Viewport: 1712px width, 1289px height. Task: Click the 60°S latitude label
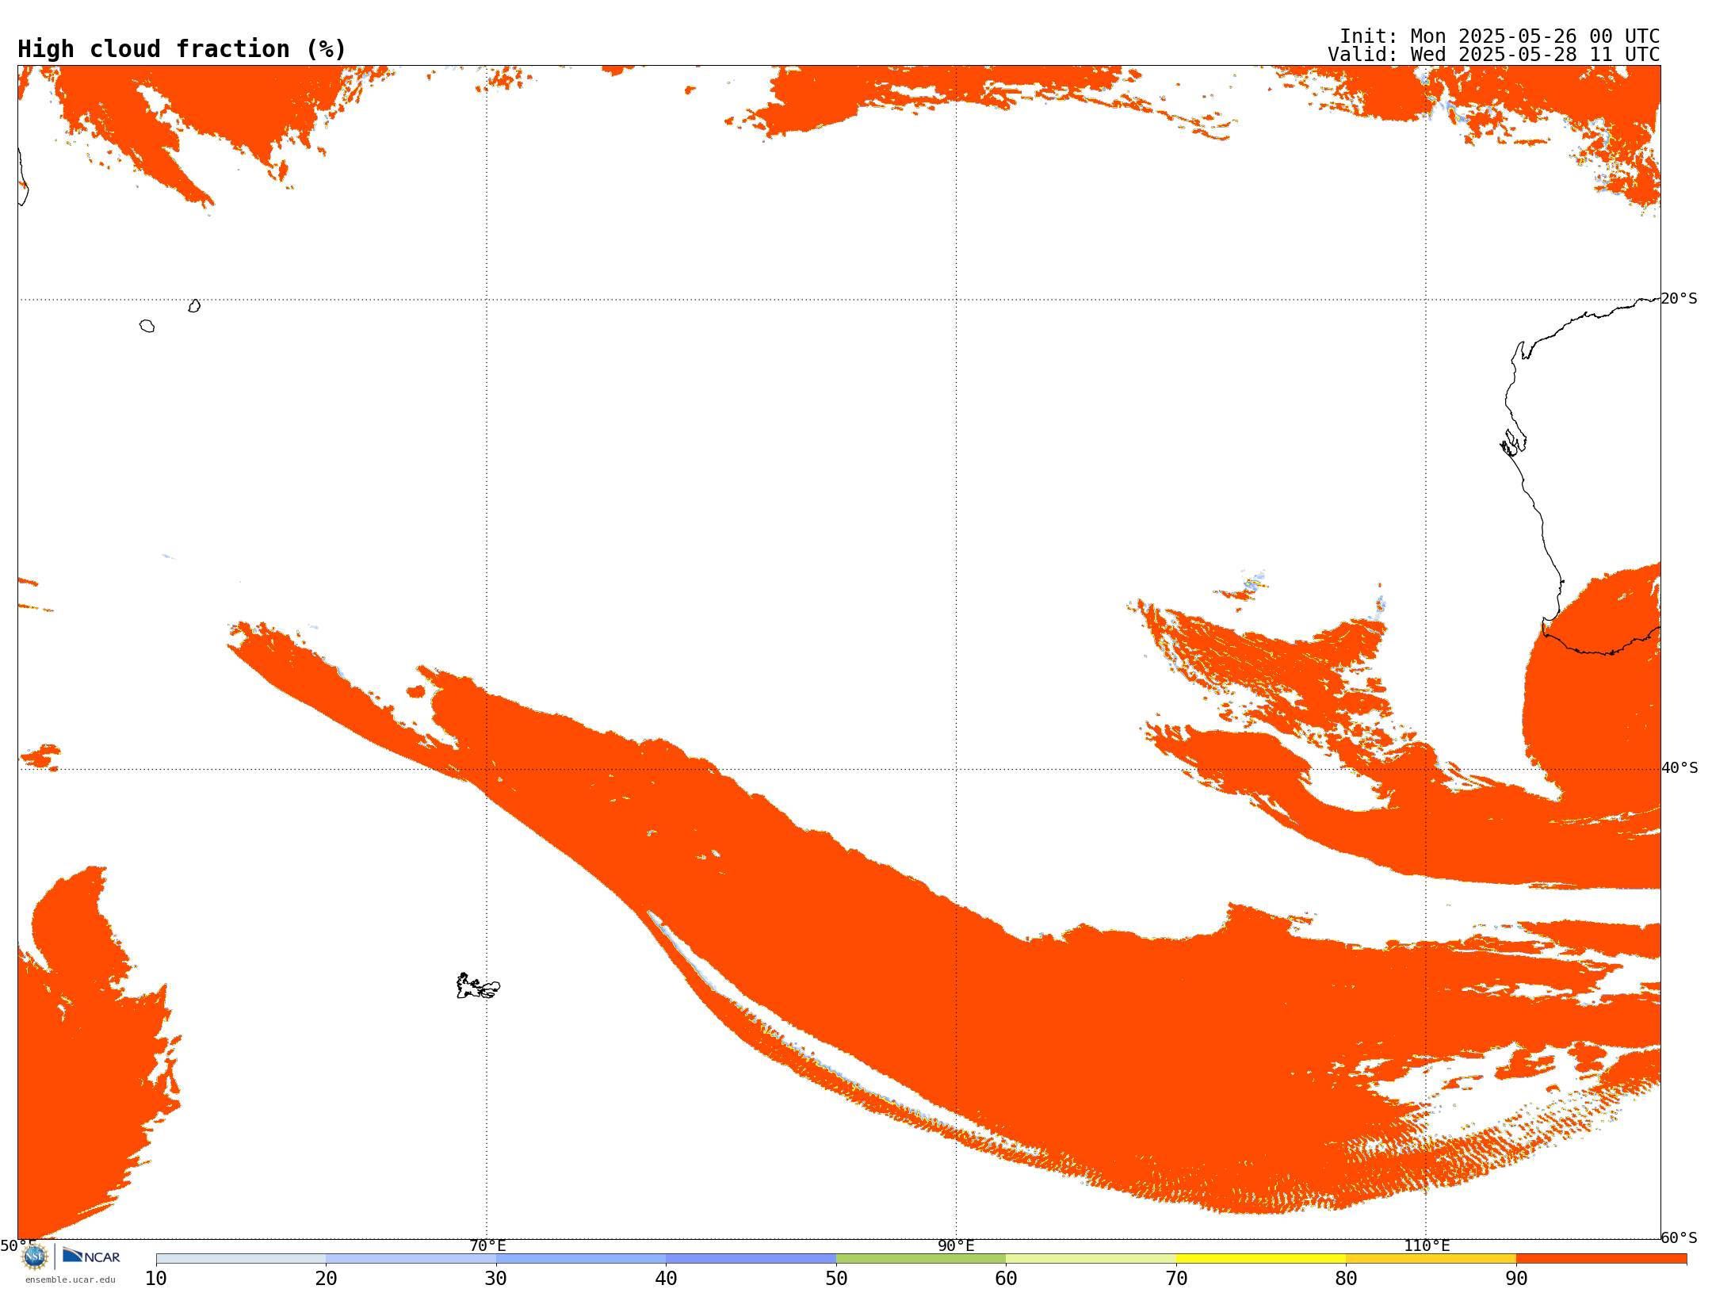1680,1237
